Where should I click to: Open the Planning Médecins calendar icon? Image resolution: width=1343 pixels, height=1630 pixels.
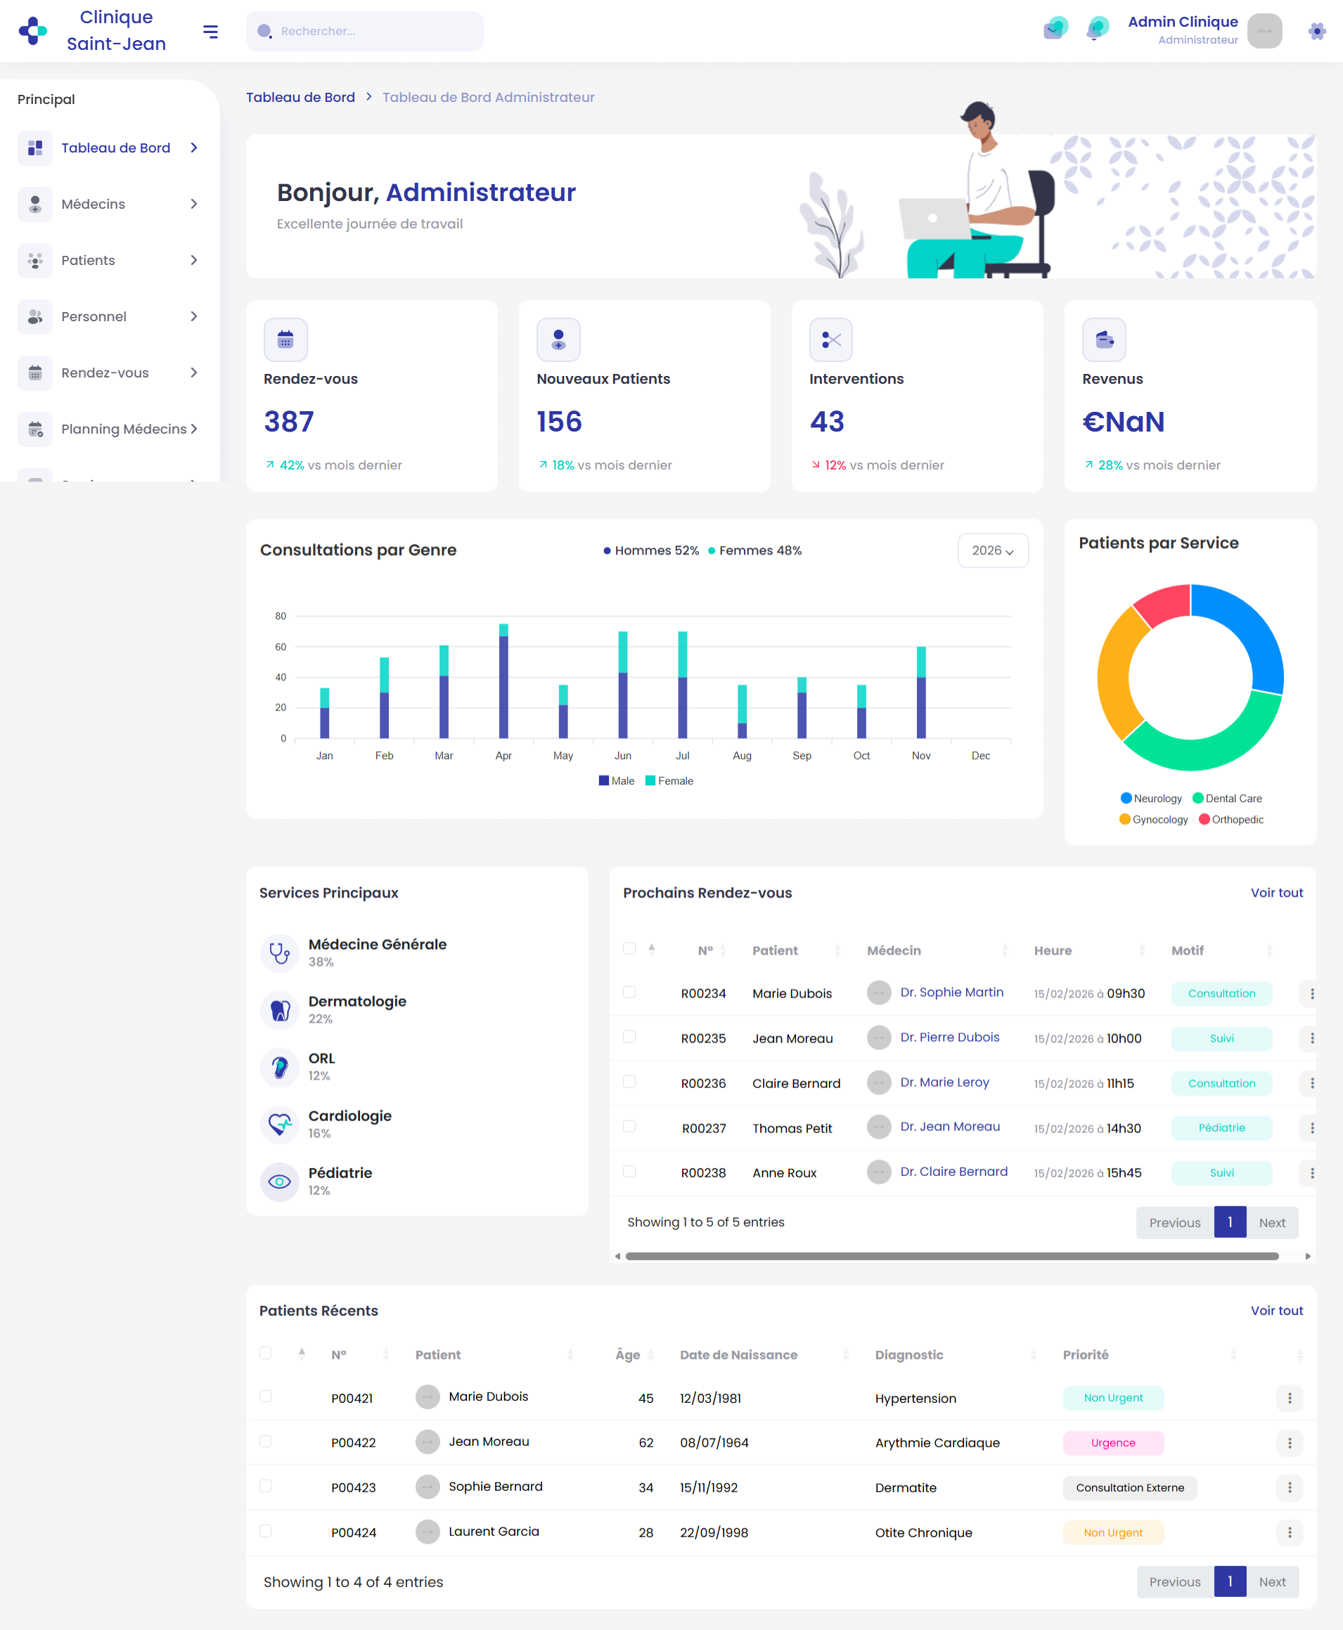pyautogui.click(x=35, y=428)
